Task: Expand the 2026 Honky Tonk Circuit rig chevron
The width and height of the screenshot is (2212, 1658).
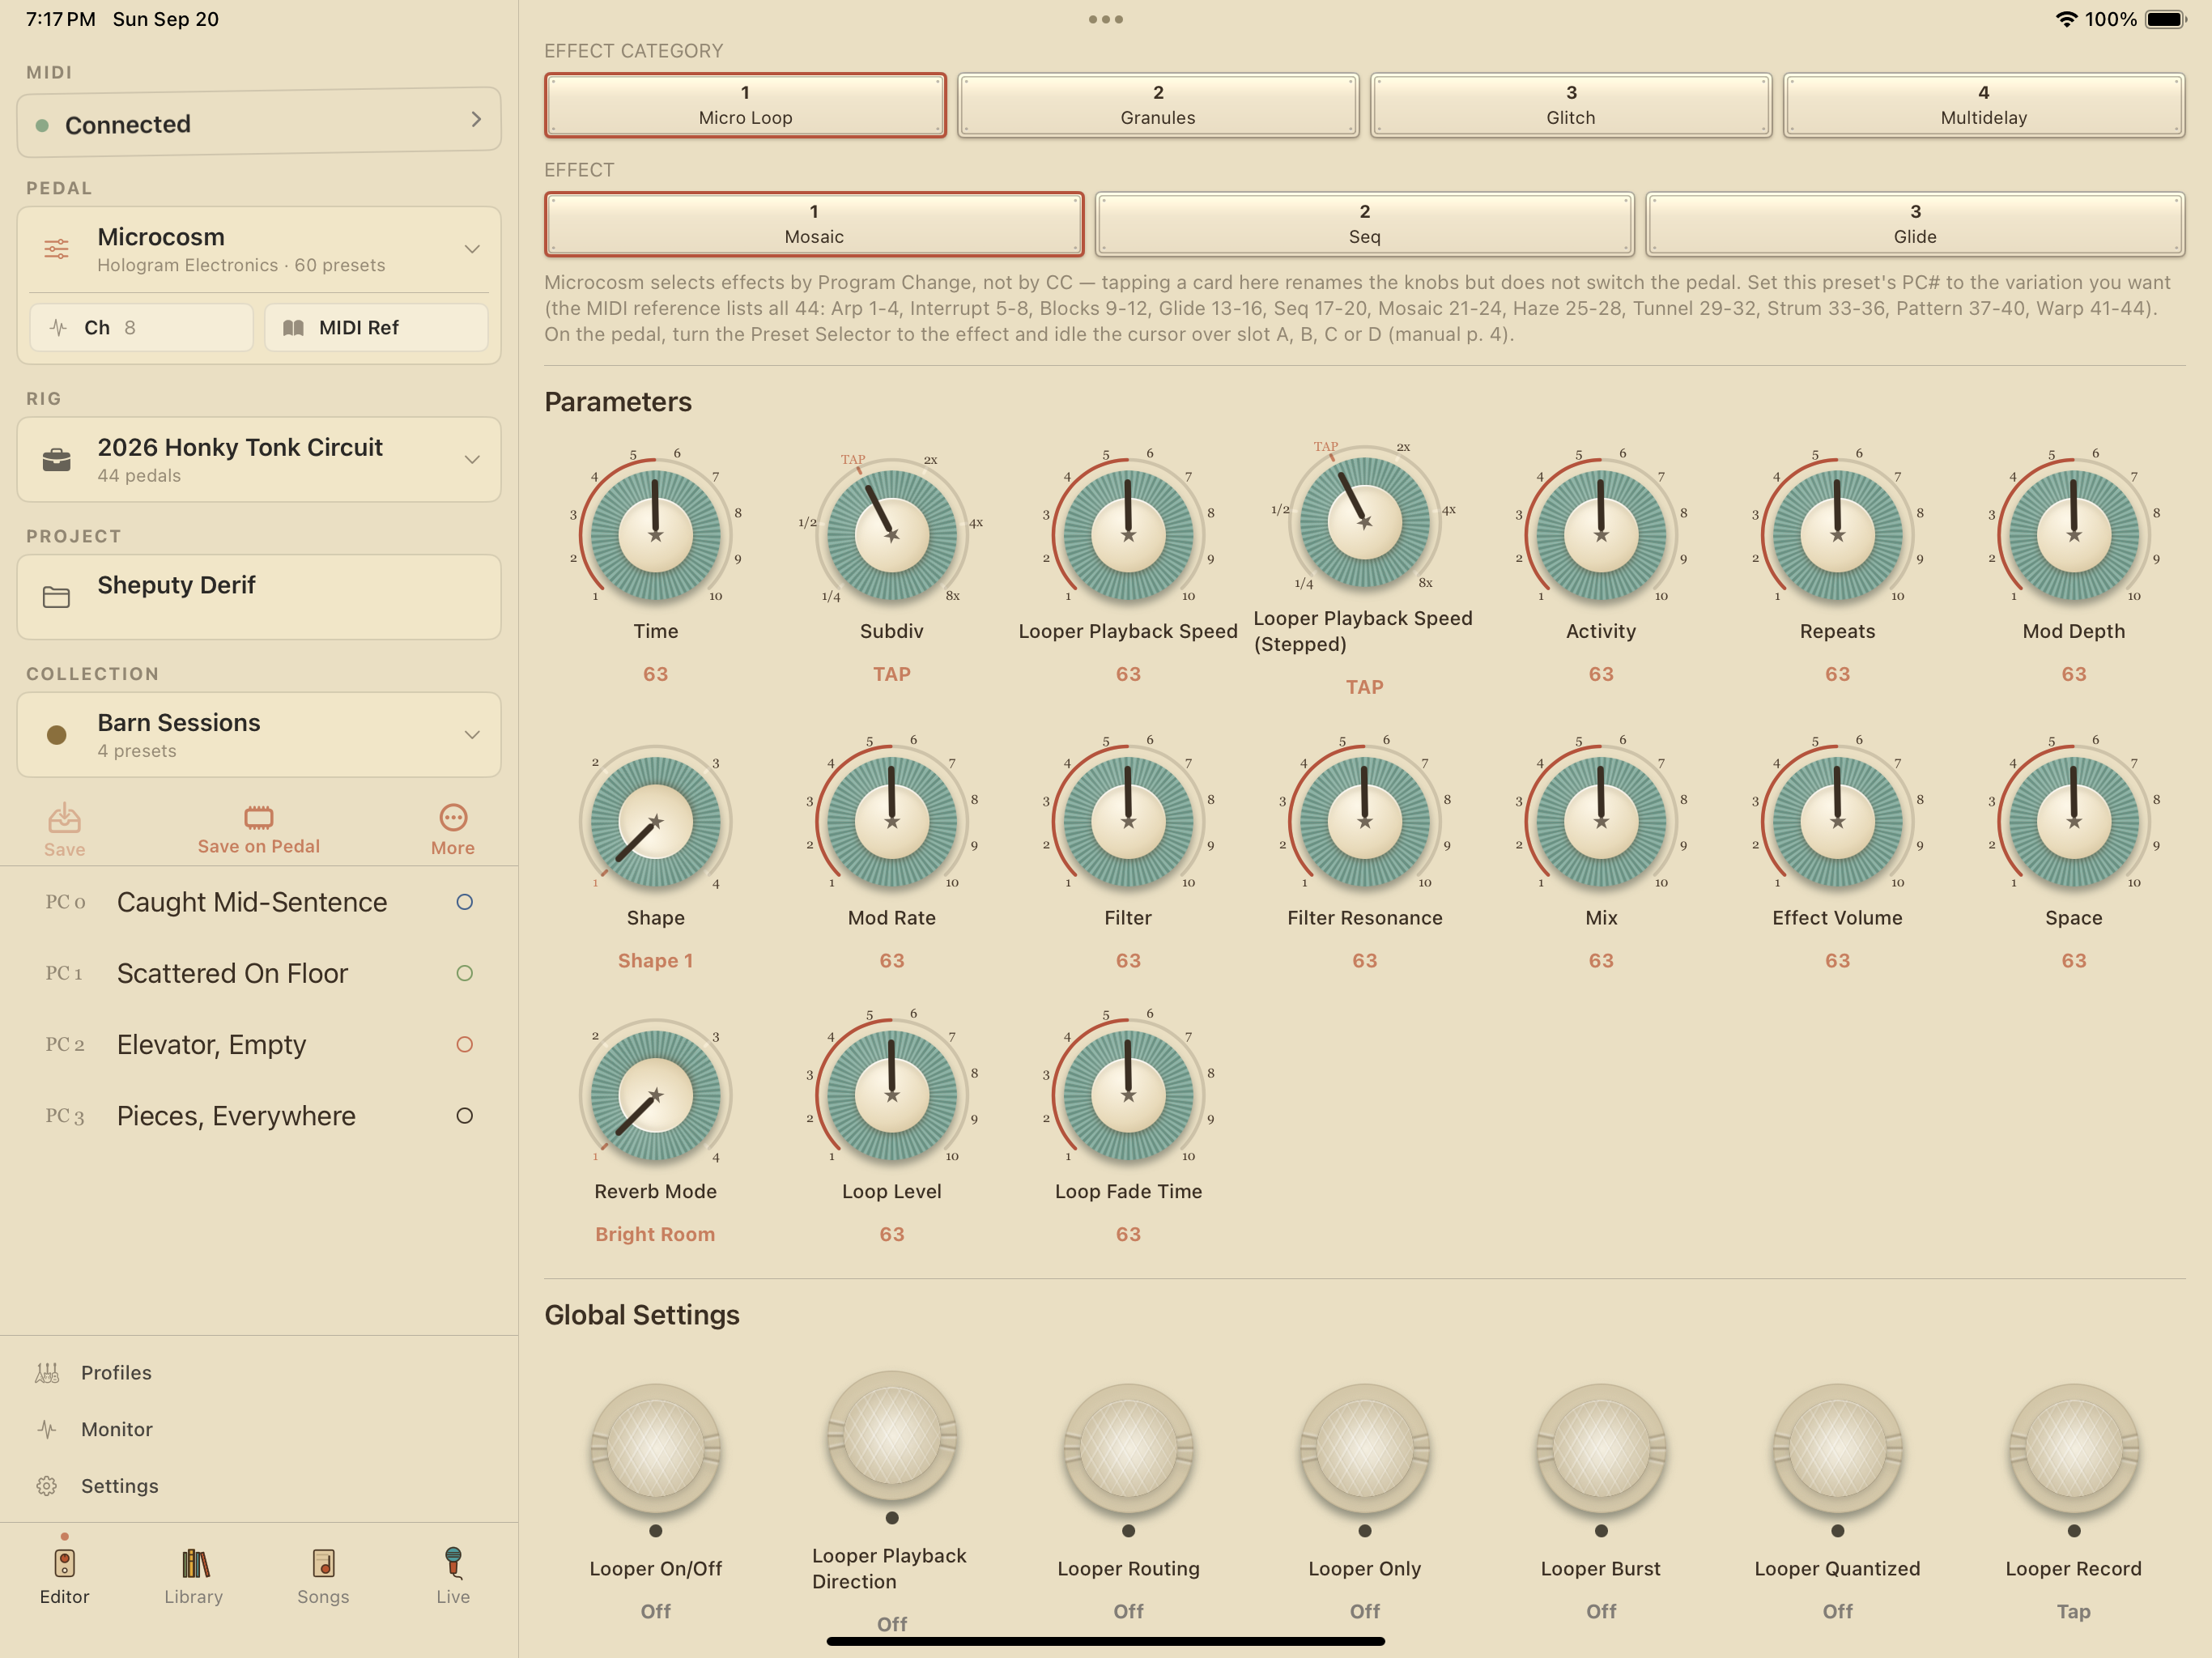Action: (x=472, y=460)
